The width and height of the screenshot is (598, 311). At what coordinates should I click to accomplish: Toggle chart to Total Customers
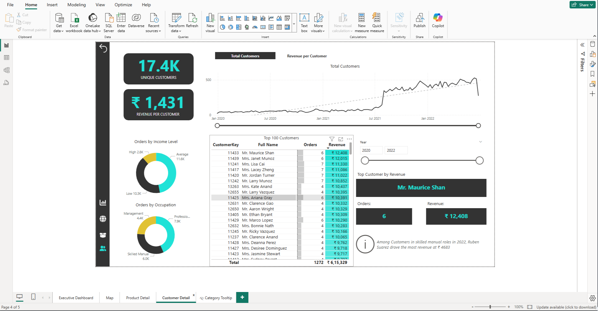pyautogui.click(x=245, y=56)
